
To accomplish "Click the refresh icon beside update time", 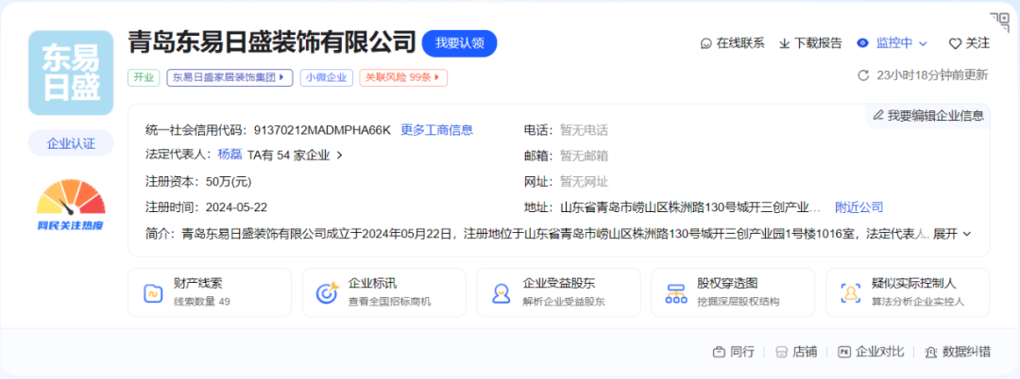I will point(863,75).
